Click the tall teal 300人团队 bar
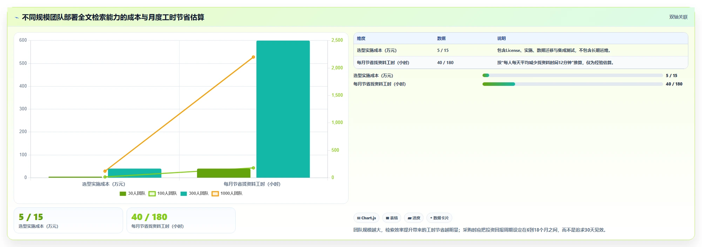Screen dimensions: 702x247 click(283, 109)
